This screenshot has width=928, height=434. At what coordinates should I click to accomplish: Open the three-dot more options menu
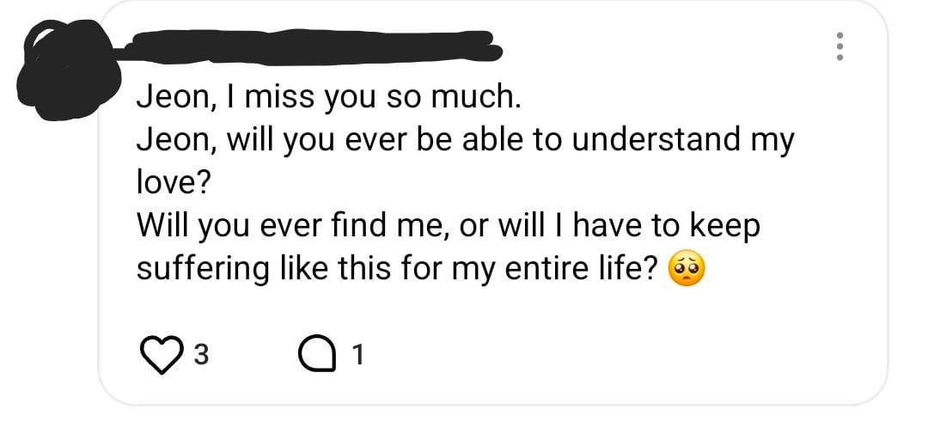pyautogui.click(x=840, y=46)
